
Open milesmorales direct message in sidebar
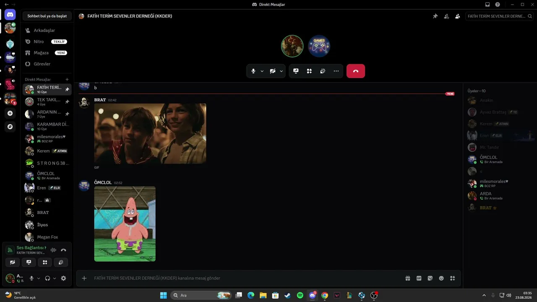point(47,138)
